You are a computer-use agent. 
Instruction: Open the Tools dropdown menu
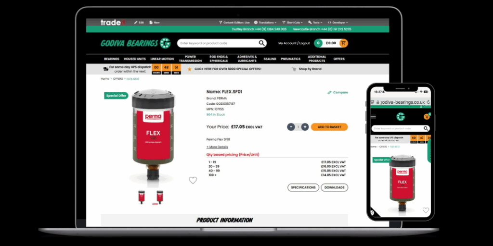click(315, 23)
